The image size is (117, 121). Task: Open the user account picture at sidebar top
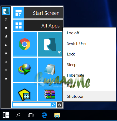6,11
